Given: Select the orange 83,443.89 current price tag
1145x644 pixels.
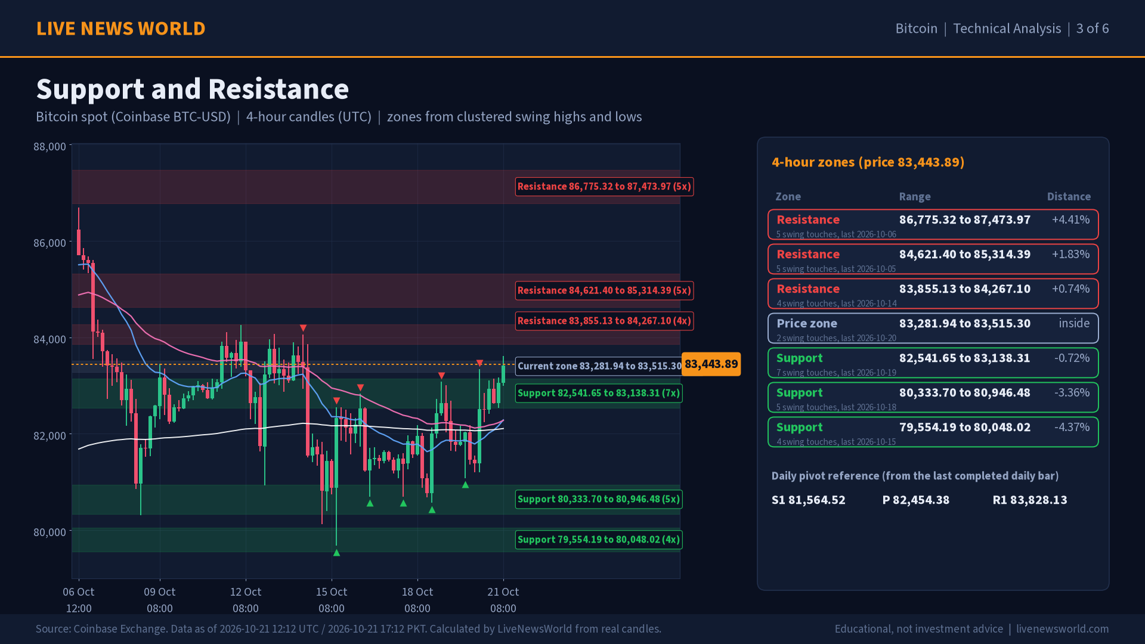Looking at the screenshot, I should point(711,364).
